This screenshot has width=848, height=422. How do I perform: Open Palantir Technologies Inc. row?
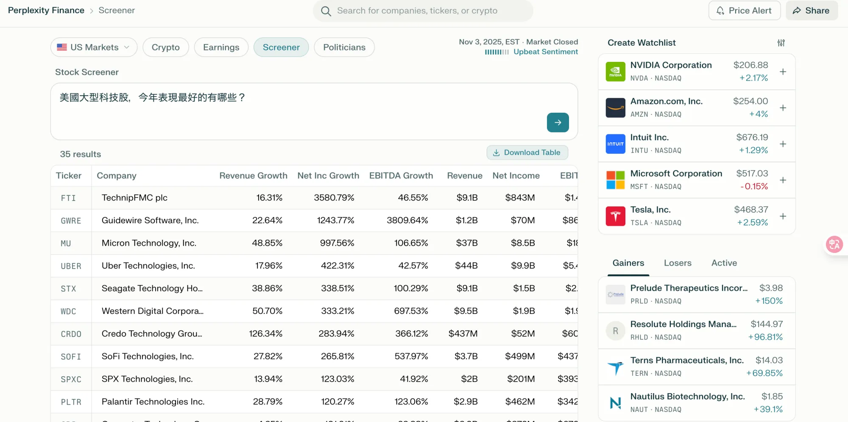point(314,402)
